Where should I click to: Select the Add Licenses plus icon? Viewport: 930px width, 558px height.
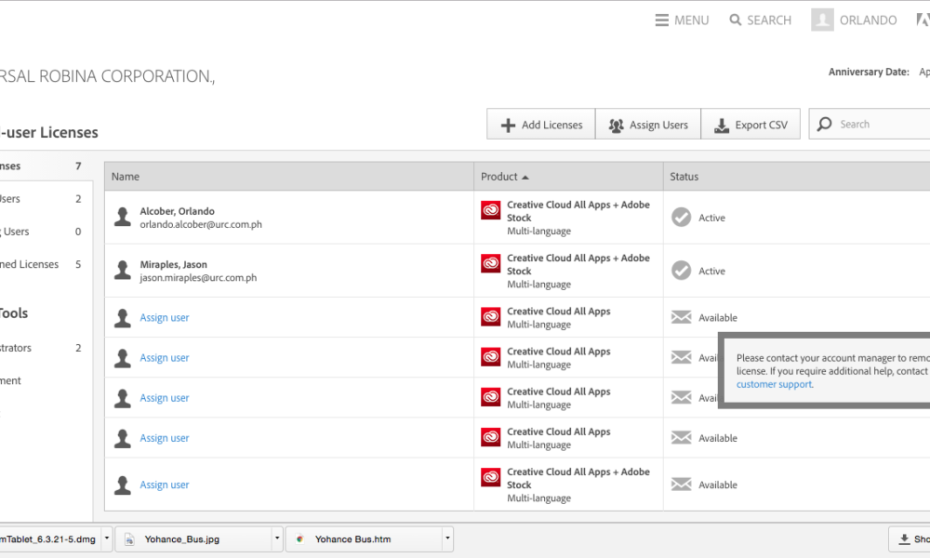coord(508,124)
